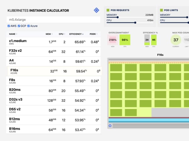Select the B16ms instance row
Image resolution: width=189 pixels, height=141 pixels.
click(54, 129)
